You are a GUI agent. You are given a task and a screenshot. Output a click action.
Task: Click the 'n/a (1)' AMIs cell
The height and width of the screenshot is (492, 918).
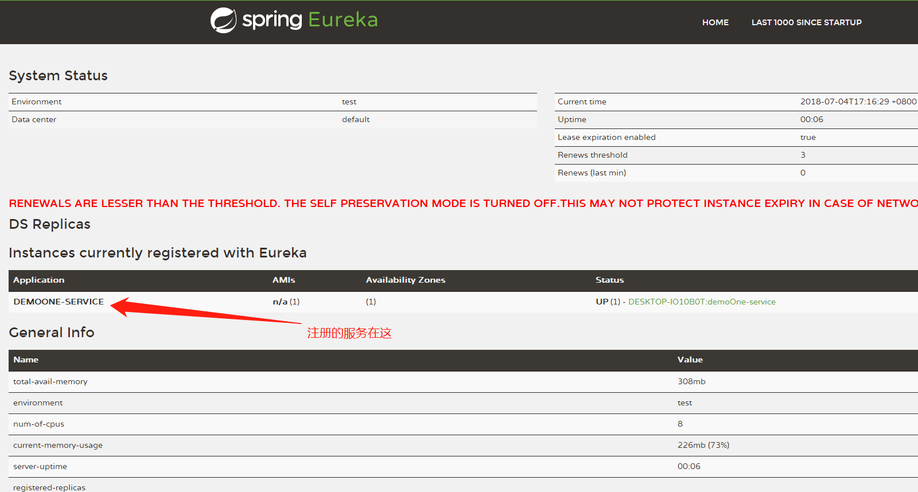coord(286,302)
